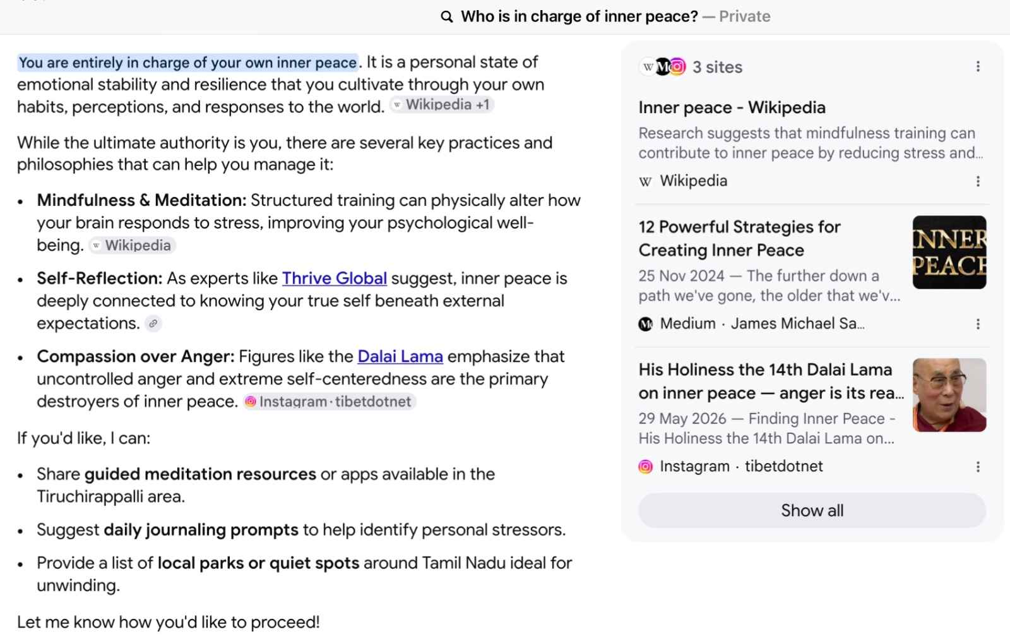1010x641 pixels.
Task: Open the Thrive Global link
Action: click(335, 279)
